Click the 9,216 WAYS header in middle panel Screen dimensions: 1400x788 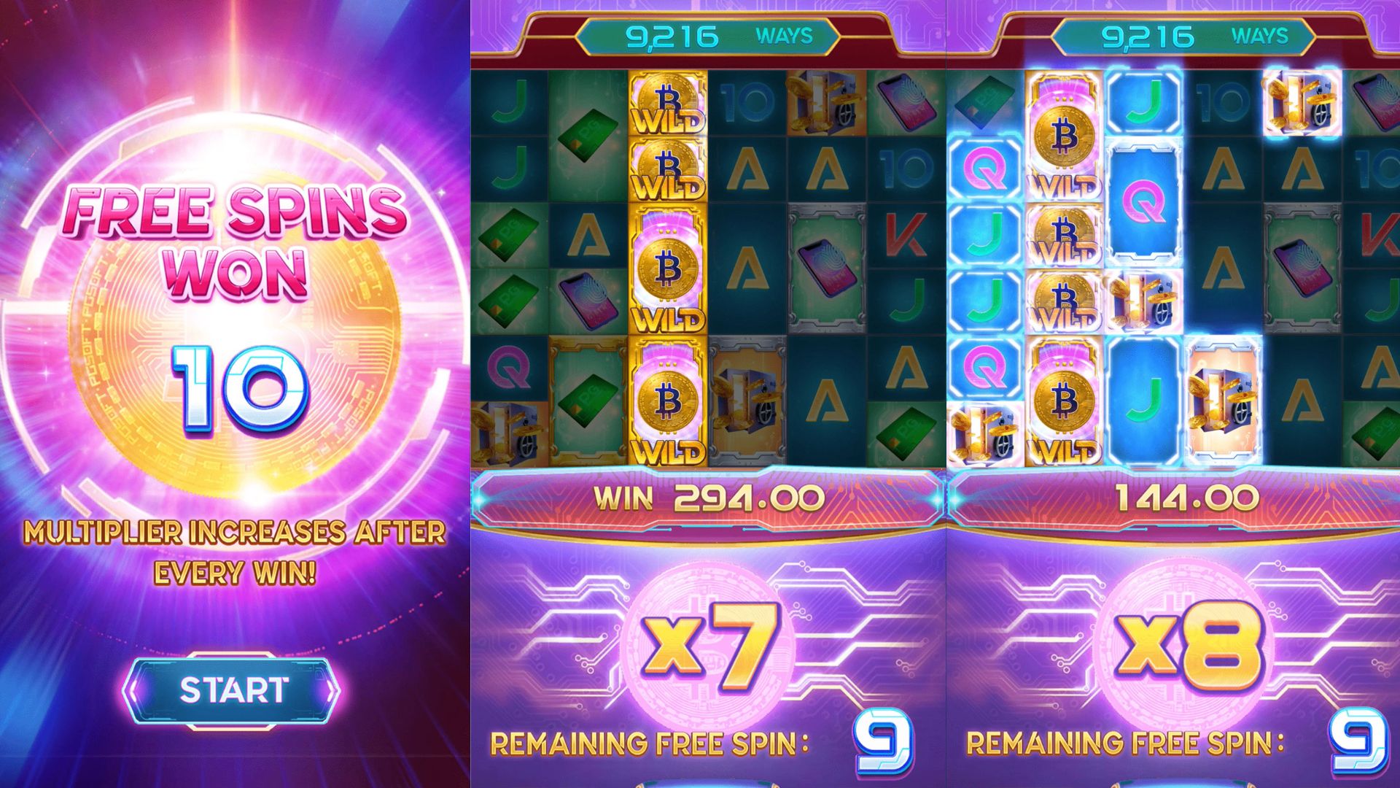pyautogui.click(x=707, y=36)
